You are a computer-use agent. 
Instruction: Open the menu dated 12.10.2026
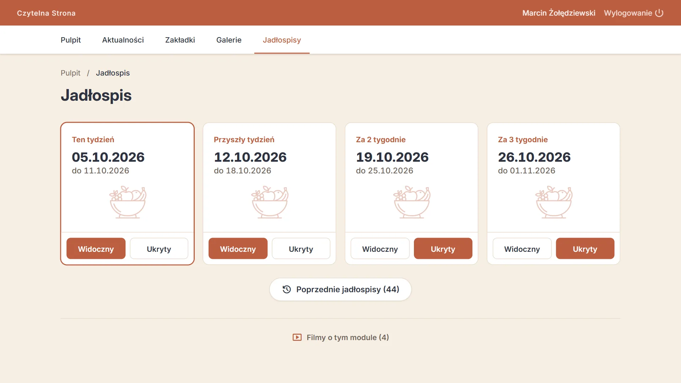click(x=250, y=157)
